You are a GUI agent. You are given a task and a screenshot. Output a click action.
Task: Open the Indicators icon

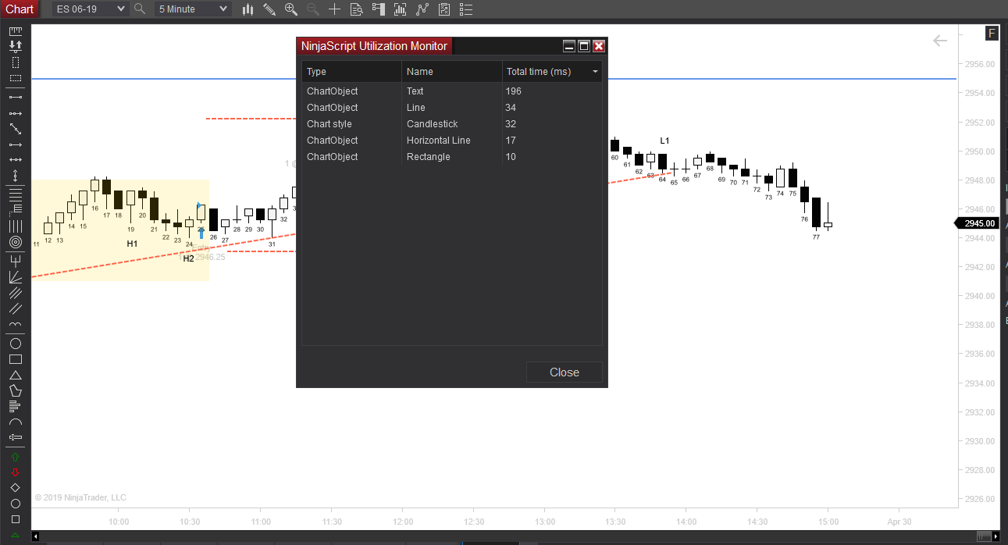422,9
